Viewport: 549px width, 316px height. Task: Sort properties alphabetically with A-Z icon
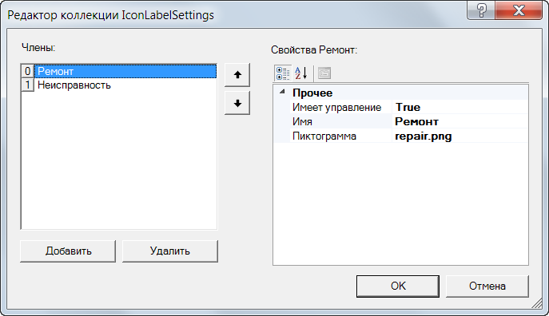click(301, 73)
